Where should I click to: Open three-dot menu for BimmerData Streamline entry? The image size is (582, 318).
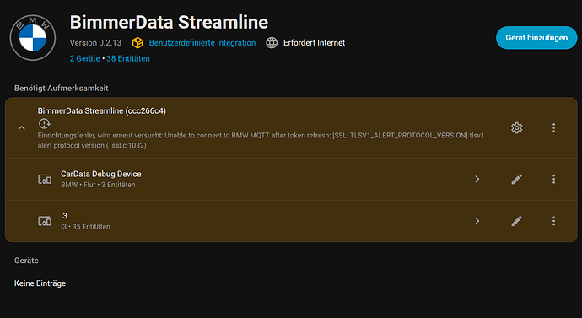(553, 127)
